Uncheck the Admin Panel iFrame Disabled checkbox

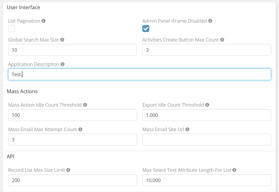(x=146, y=29)
